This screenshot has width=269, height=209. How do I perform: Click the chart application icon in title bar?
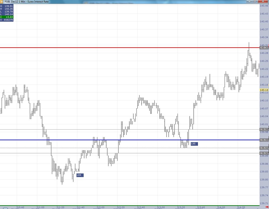tap(1, 2)
